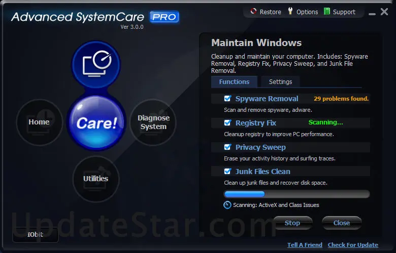Screen dimensions: 396x253
Task: Open the monitor speedometer round button
Action: coord(96,64)
